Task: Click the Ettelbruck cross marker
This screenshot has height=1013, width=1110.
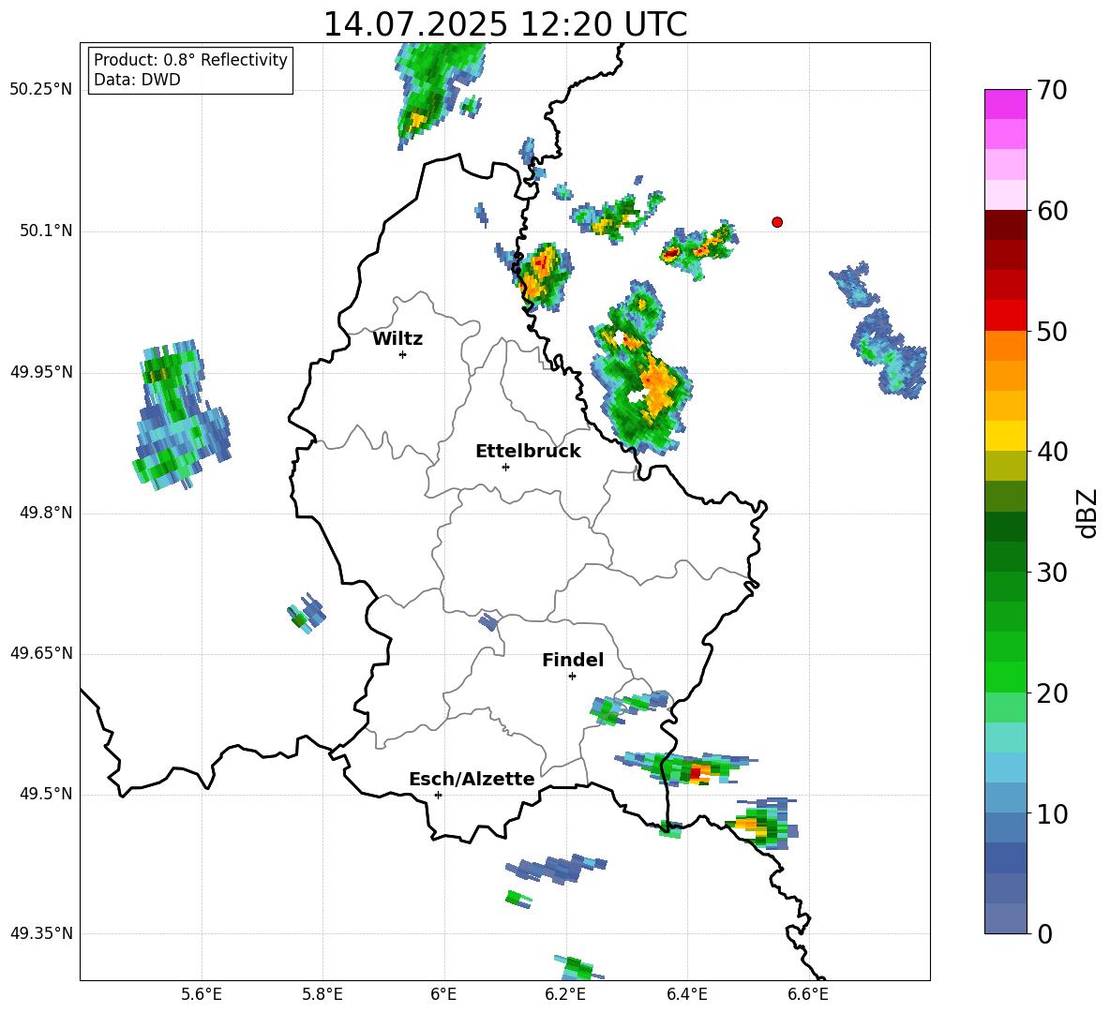Action: click(x=505, y=467)
